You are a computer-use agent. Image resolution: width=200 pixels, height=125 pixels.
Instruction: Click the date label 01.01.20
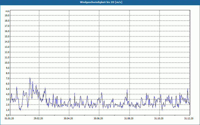(x=9, y=118)
